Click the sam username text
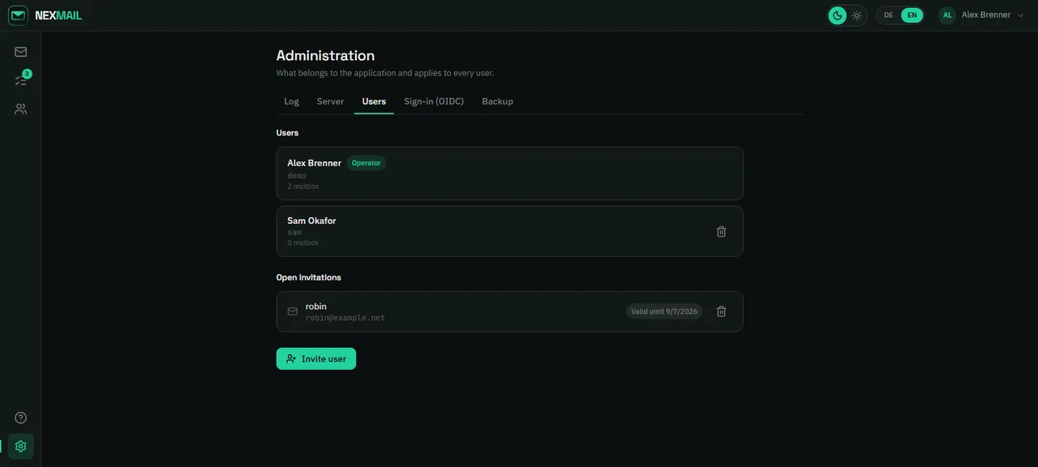The image size is (1038, 467). pyautogui.click(x=294, y=233)
